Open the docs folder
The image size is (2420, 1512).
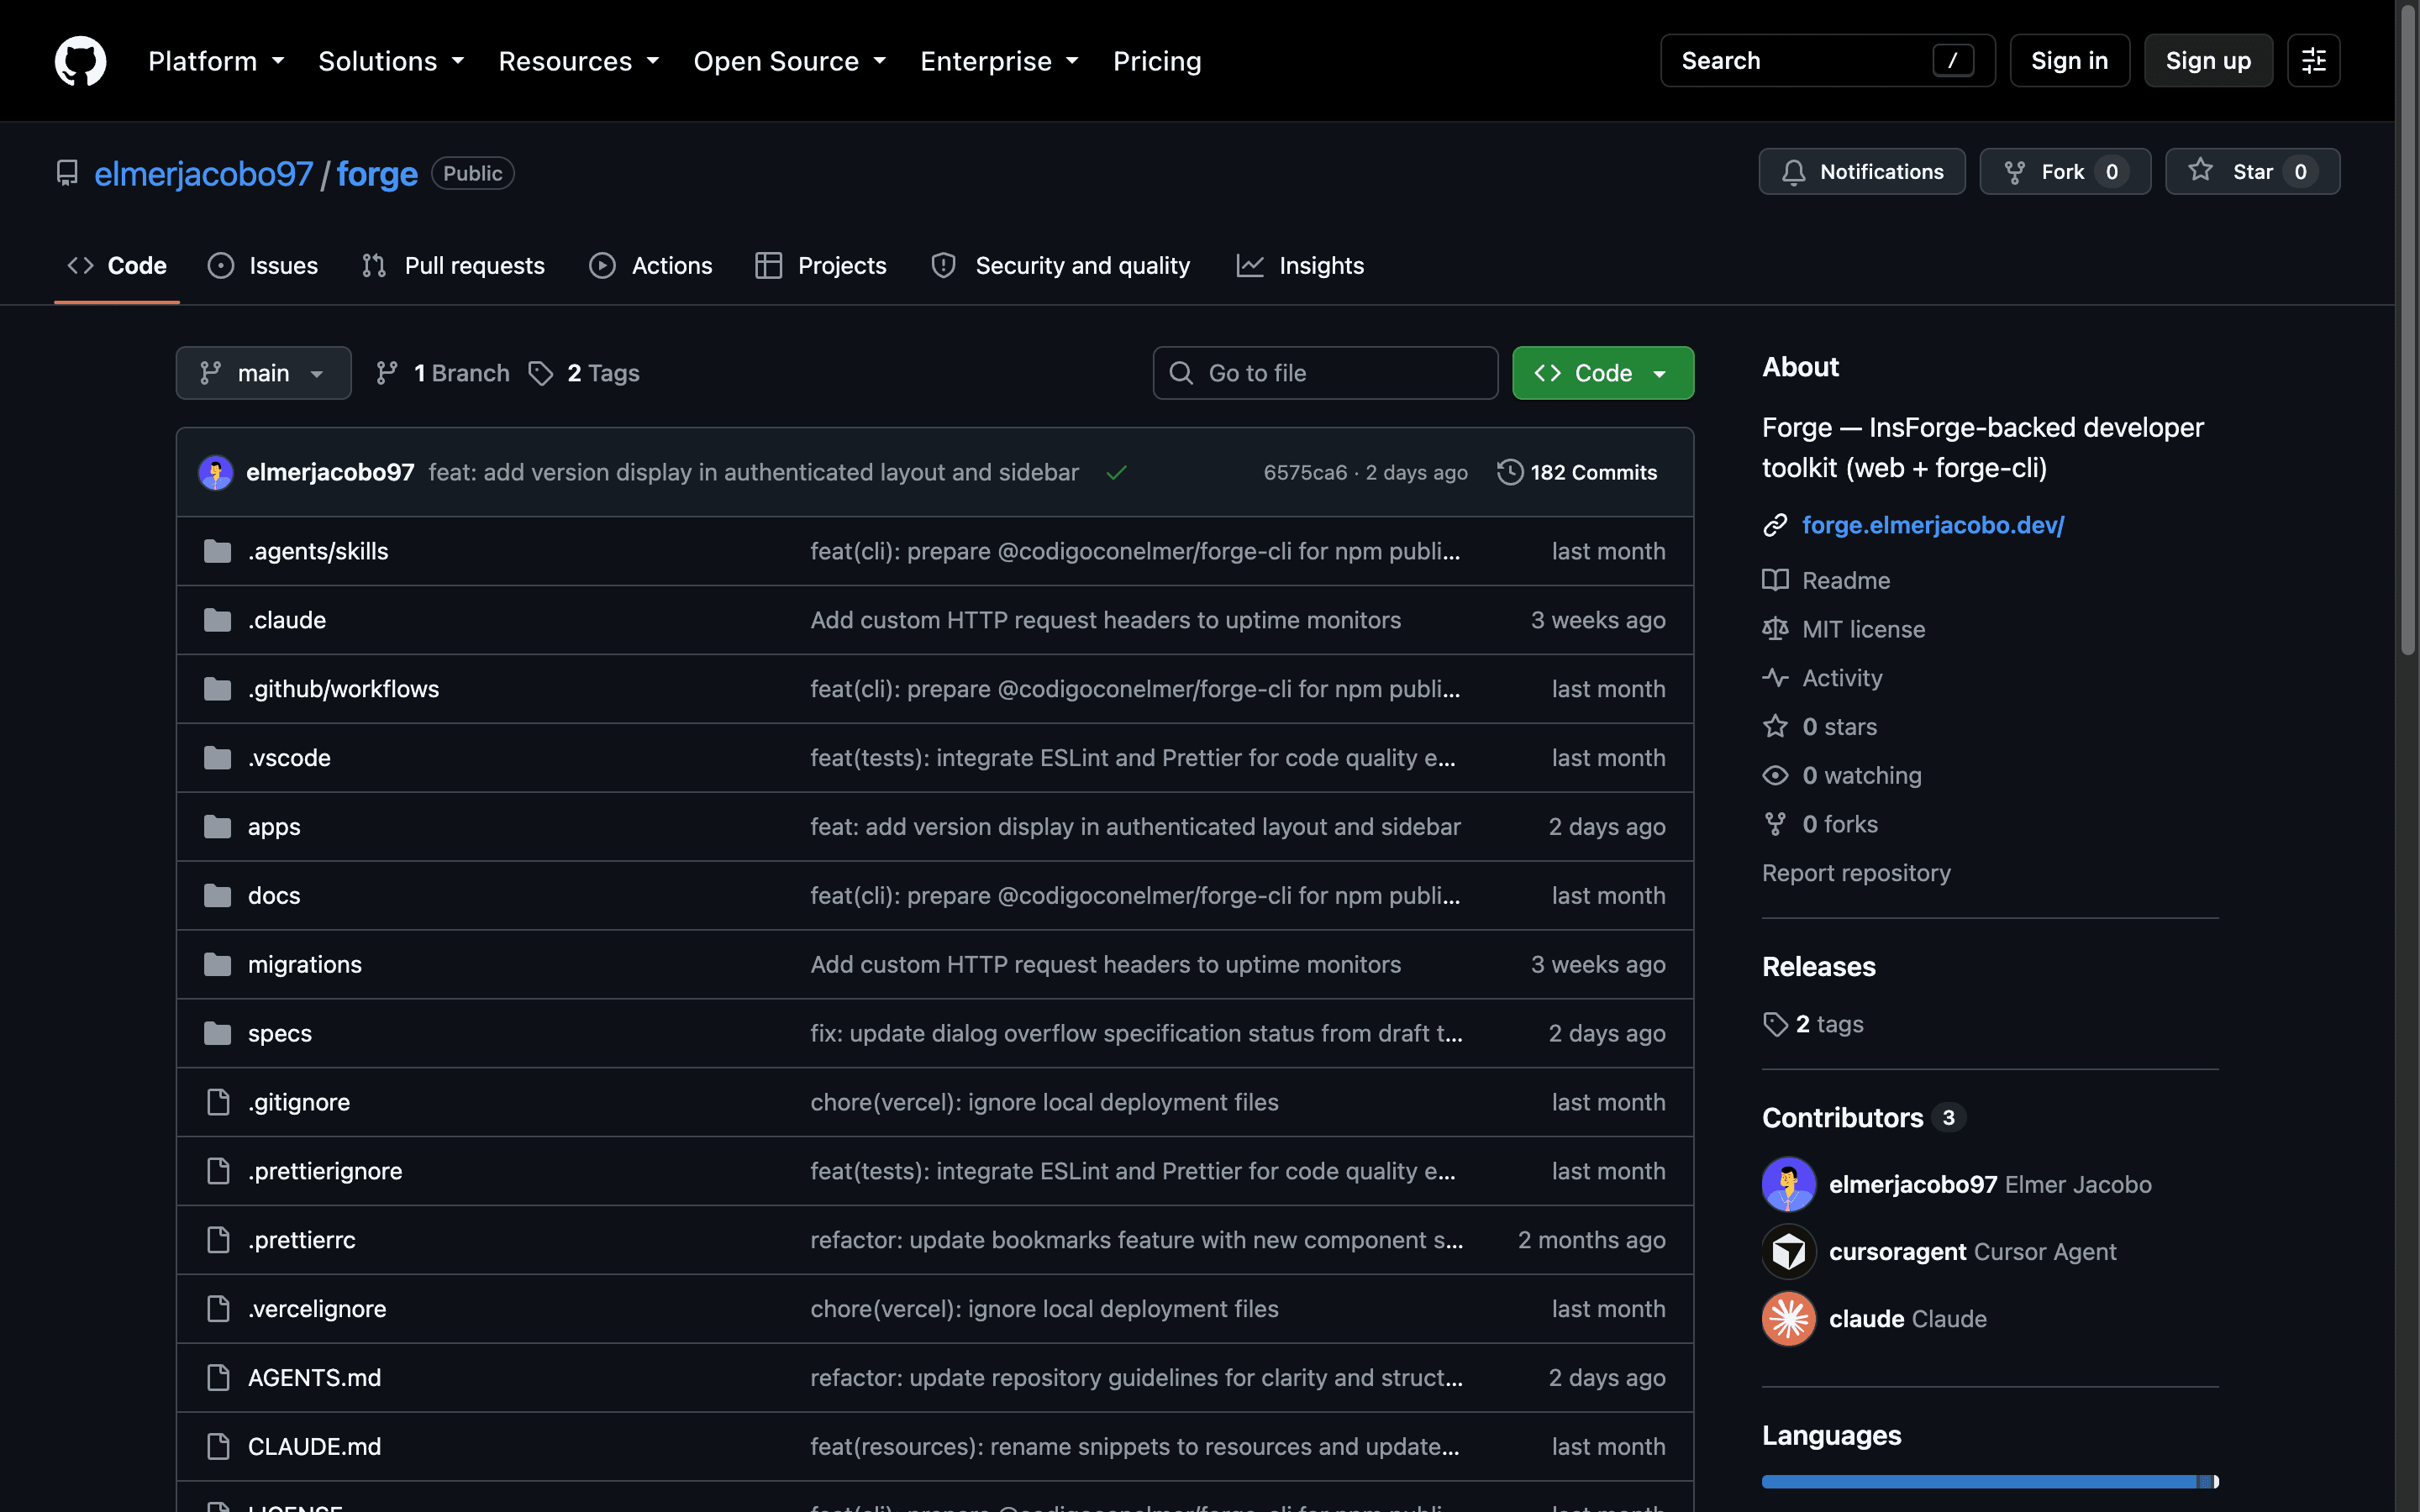click(274, 896)
